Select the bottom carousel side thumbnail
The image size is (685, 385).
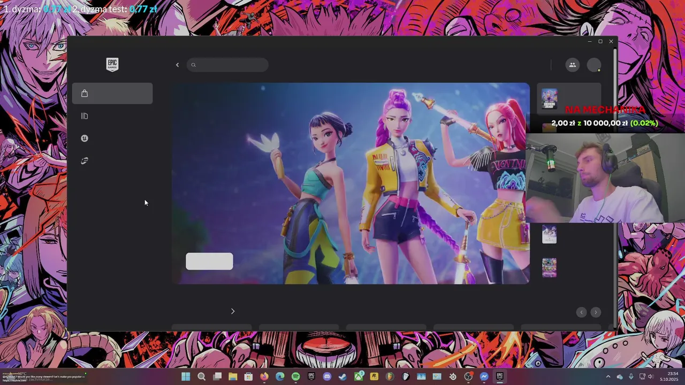[549, 267]
